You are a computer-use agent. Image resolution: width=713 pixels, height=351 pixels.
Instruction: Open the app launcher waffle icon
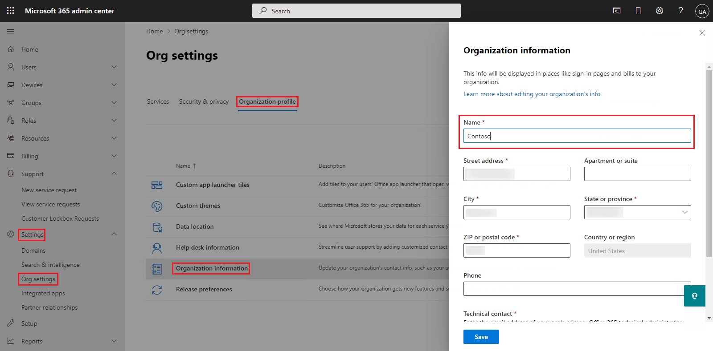click(x=11, y=11)
